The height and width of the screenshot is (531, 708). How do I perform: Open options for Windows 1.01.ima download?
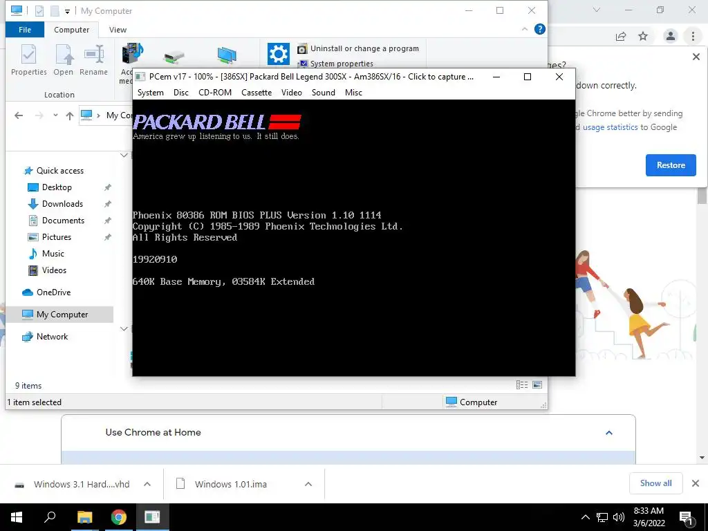pos(308,484)
